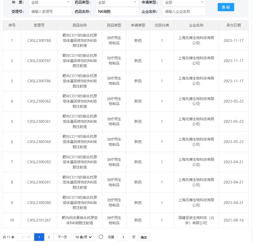Select acceptance number CXSL2101267
The width and height of the screenshot is (253, 242).
coord(39,220)
